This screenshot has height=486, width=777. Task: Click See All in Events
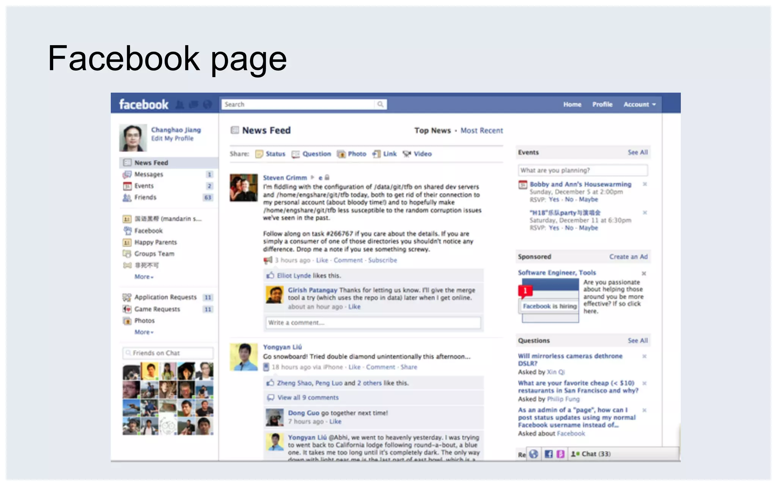point(638,152)
